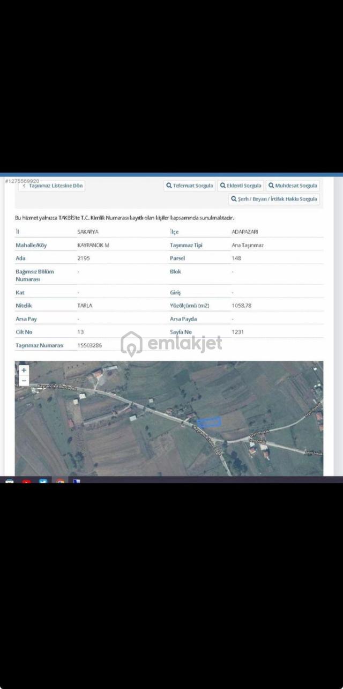Select the province value SAKARYA
This screenshot has height=689, width=343.
(88, 232)
